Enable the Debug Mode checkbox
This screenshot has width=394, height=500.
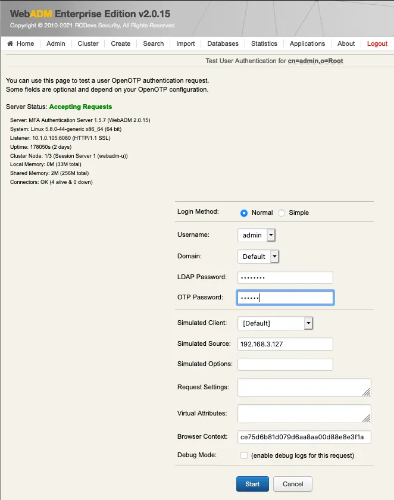point(244,455)
